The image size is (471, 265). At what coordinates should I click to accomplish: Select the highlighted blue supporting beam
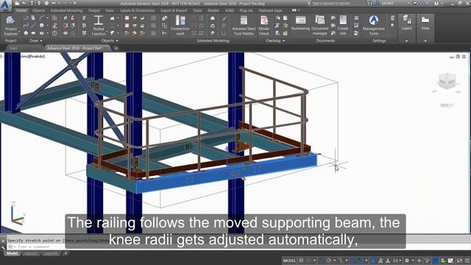tap(227, 174)
